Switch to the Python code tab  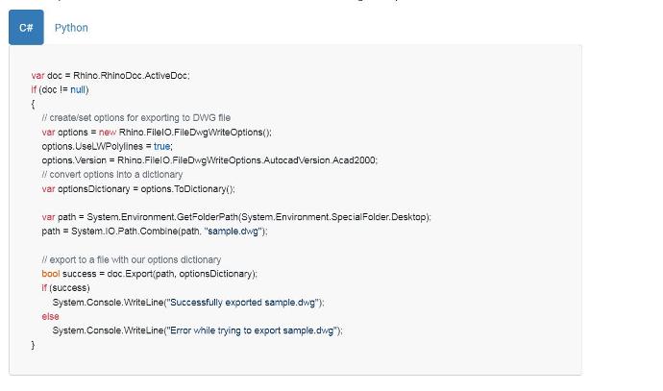click(71, 28)
